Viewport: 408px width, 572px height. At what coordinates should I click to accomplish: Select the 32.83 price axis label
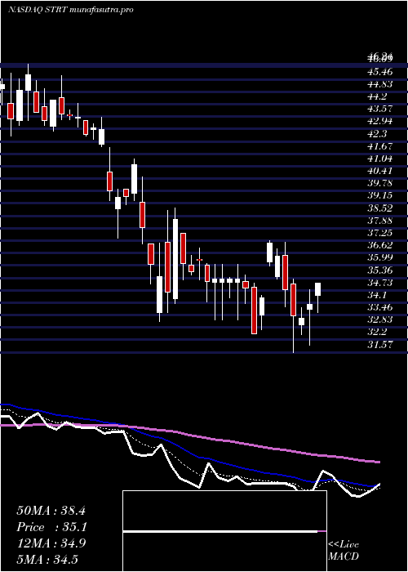pyautogui.click(x=379, y=320)
